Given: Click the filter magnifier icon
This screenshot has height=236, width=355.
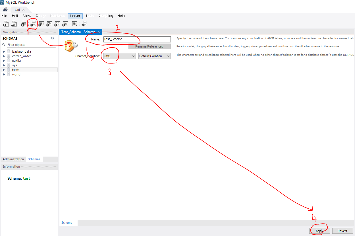Looking at the screenshot, I should [4, 45].
